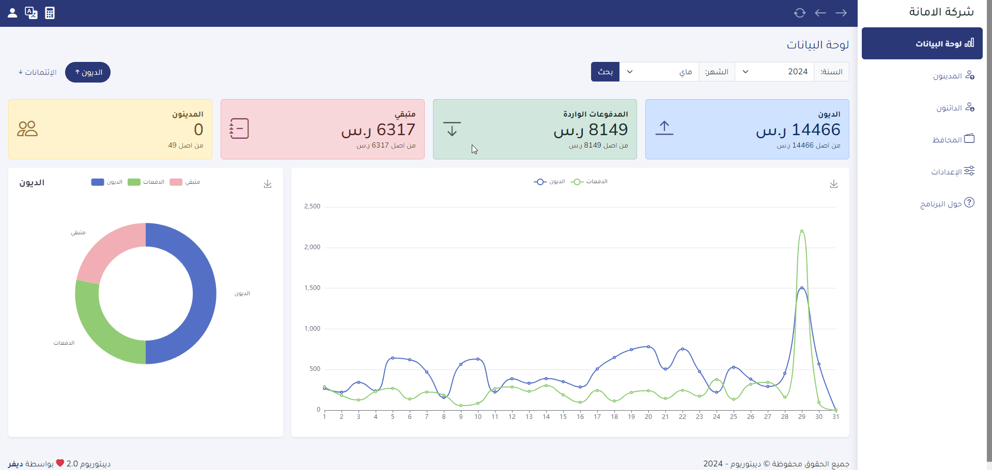
Task: Click the user profile icon
Action: (x=12, y=13)
